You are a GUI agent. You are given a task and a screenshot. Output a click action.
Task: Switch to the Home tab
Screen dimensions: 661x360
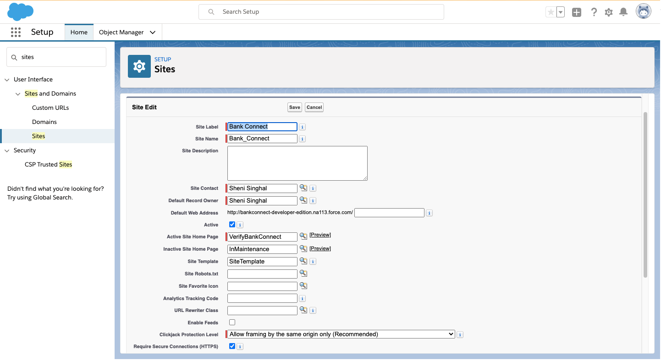tap(79, 32)
